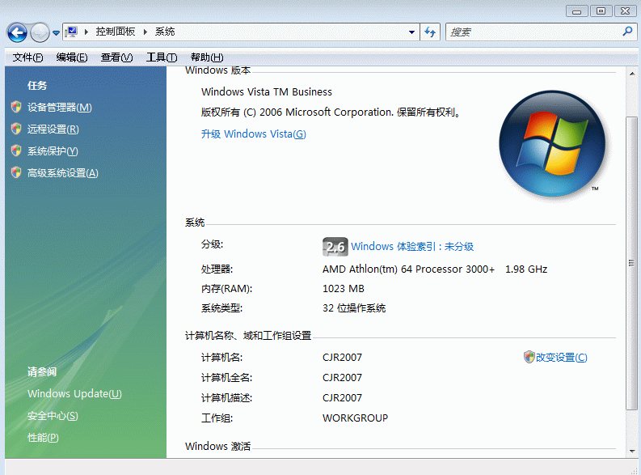This screenshot has height=475, width=641.
Task: Expand the arrow before 控制面板 breadcrumb
Action: (x=86, y=32)
